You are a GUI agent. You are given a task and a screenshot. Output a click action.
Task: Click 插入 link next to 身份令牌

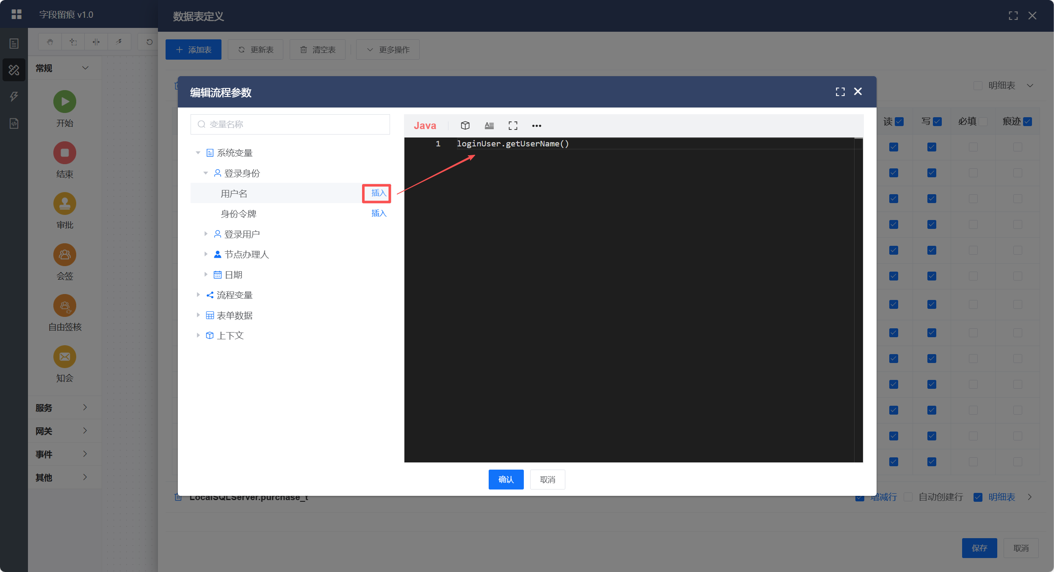coord(379,213)
